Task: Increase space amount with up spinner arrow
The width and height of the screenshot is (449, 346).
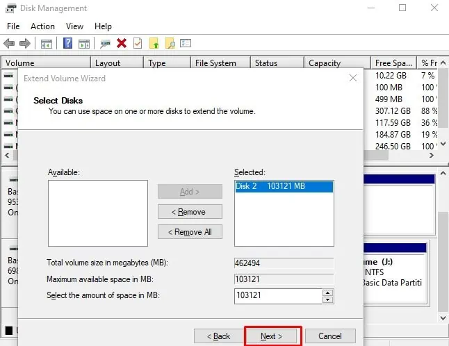Action: pos(327,293)
